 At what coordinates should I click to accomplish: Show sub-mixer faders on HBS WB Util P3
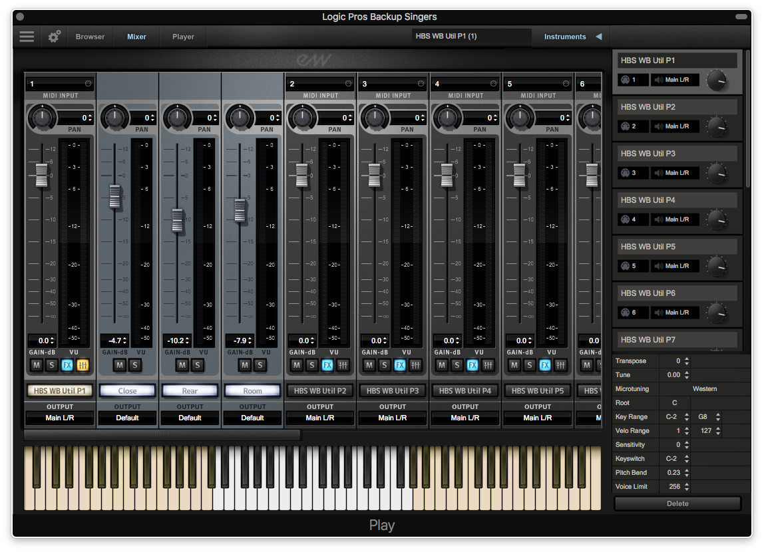pos(416,365)
